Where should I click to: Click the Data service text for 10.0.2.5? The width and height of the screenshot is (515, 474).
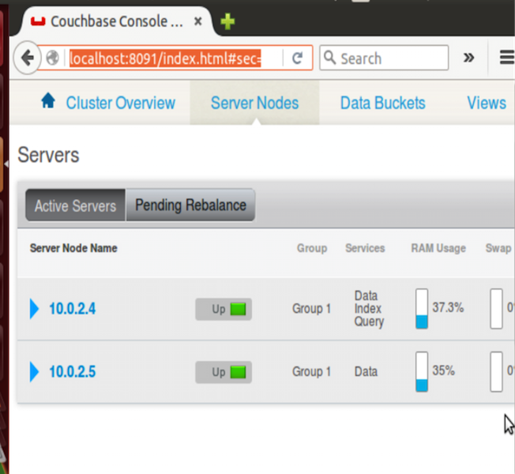(x=366, y=372)
